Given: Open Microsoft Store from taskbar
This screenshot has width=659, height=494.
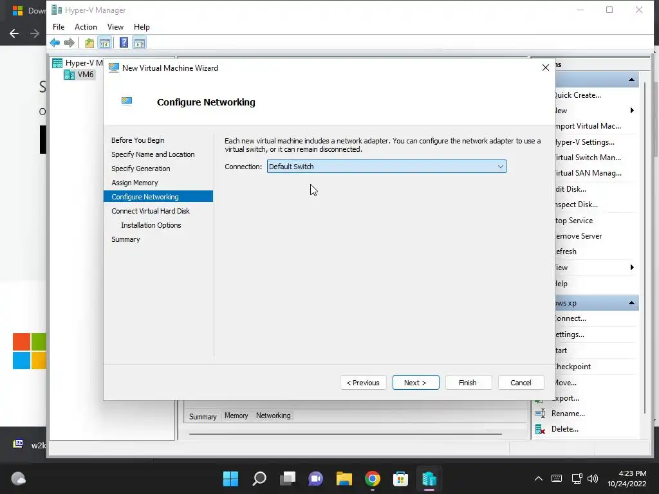Looking at the screenshot, I should tap(400, 479).
